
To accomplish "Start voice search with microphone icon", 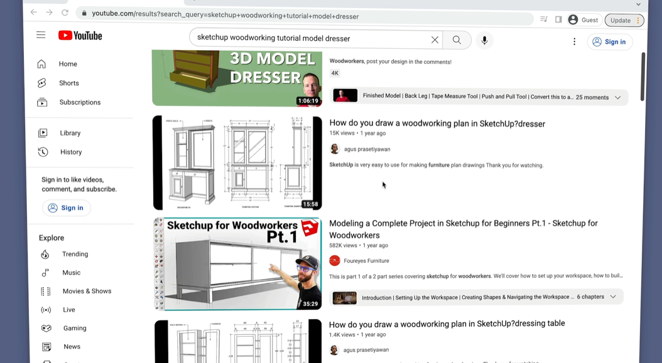I will [x=484, y=41].
